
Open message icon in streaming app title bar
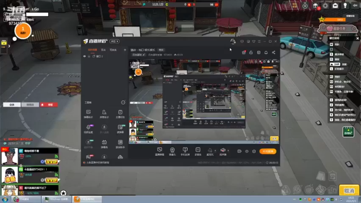[x=242, y=42]
